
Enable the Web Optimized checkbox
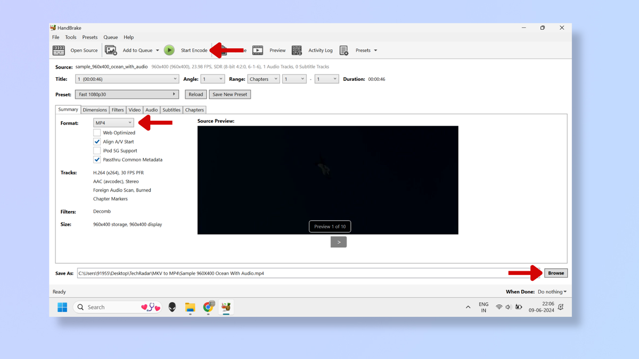click(x=97, y=132)
